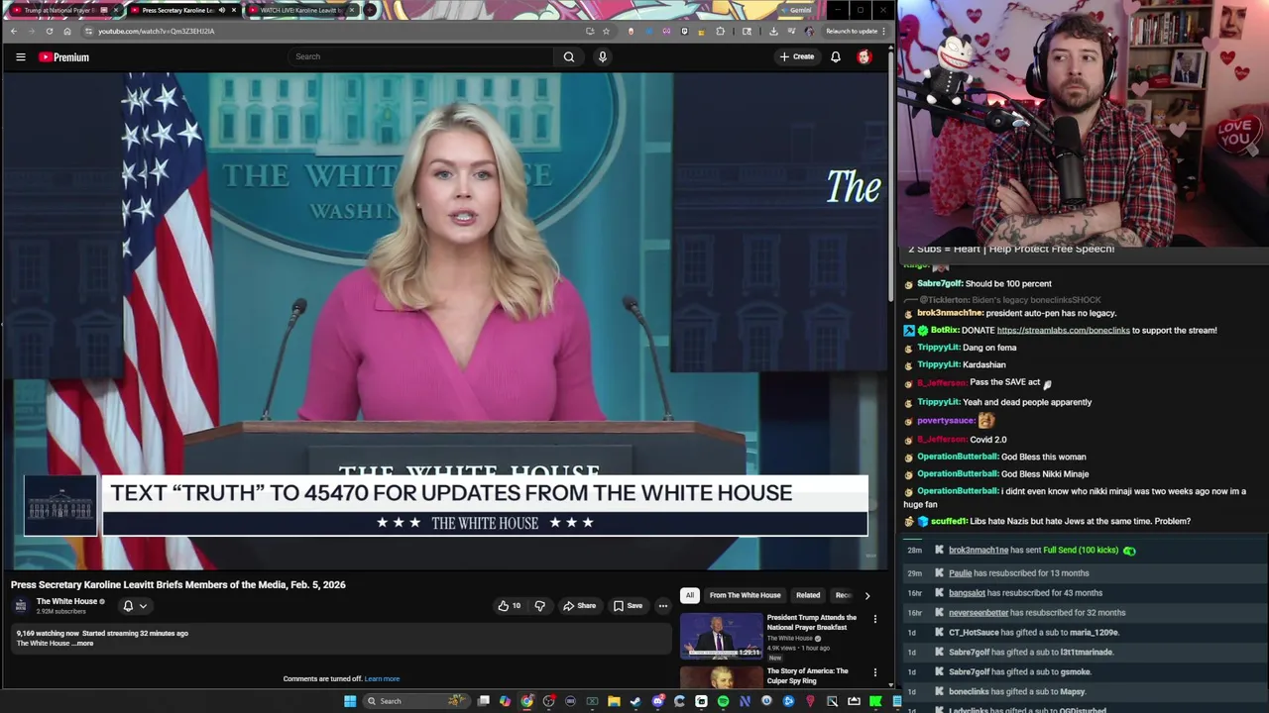Open Discord from the taskbar
Viewport: 1269px width, 713px height.
click(x=657, y=701)
